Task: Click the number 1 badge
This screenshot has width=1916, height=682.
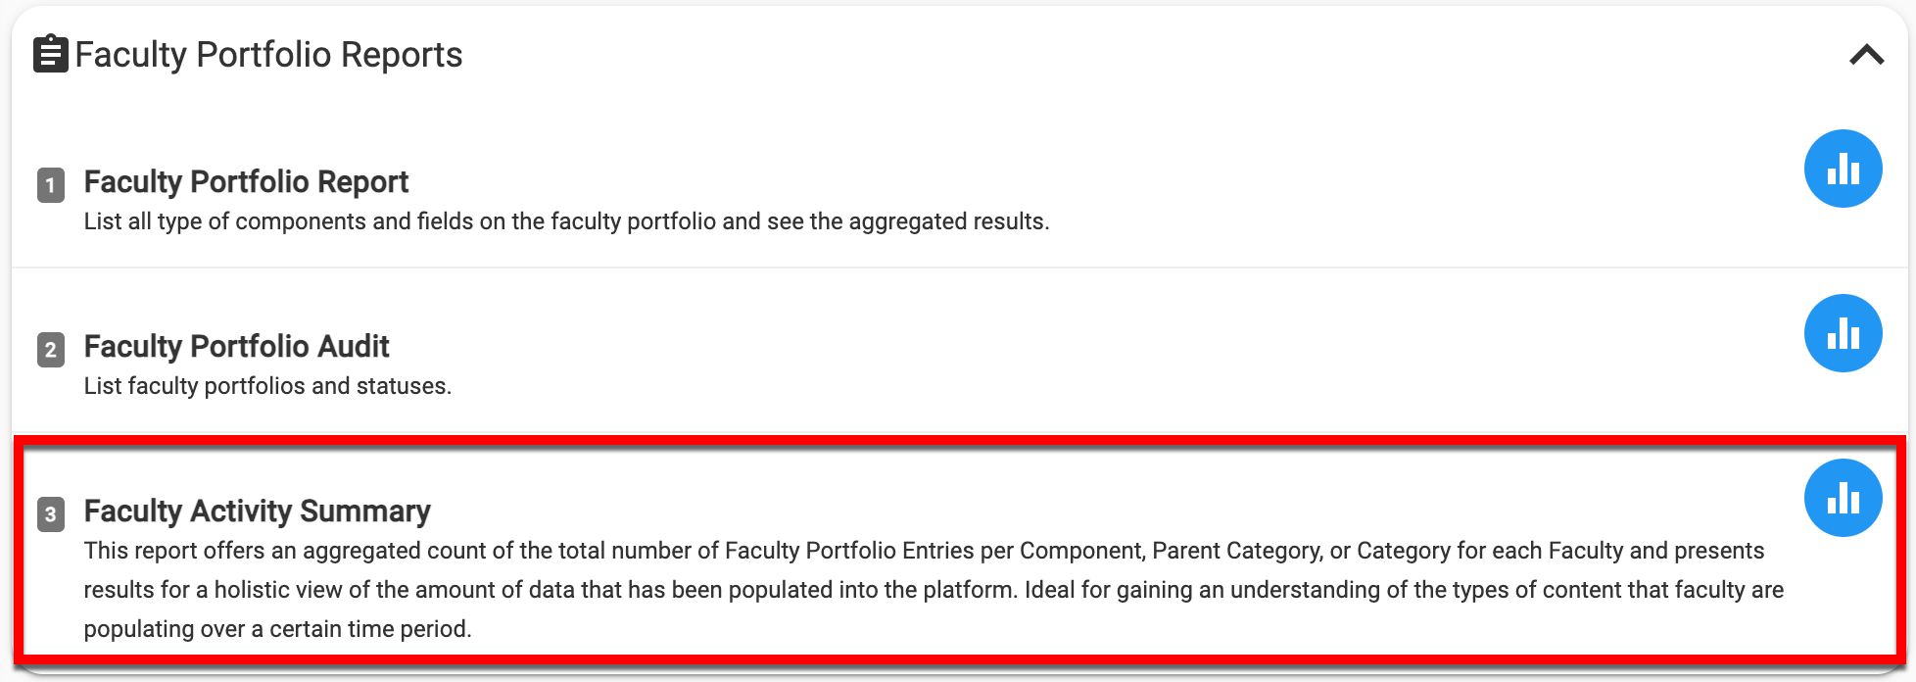Action: [51, 184]
